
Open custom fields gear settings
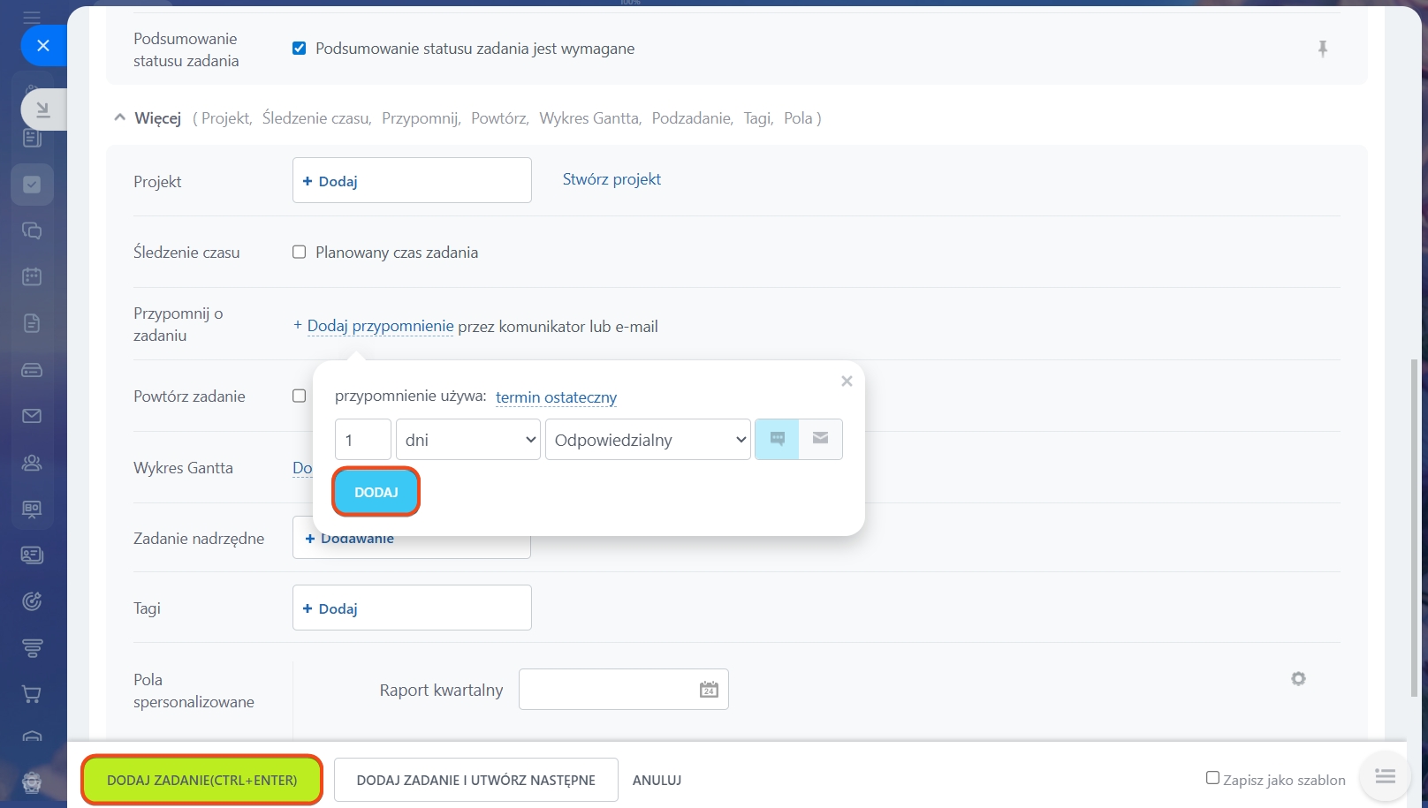(x=1298, y=678)
